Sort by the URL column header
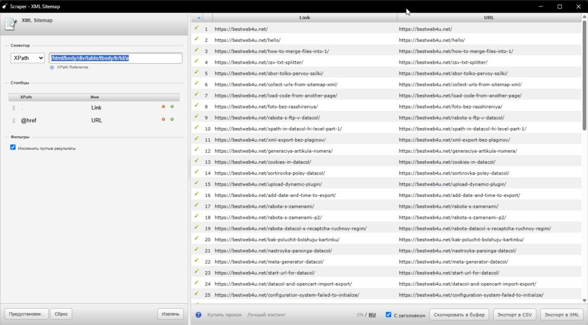 [x=489, y=18]
